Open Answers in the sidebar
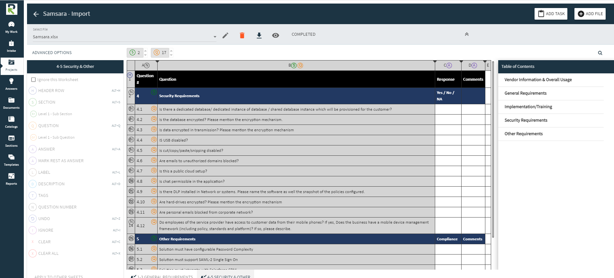This screenshot has height=278, width=614. 11,84
